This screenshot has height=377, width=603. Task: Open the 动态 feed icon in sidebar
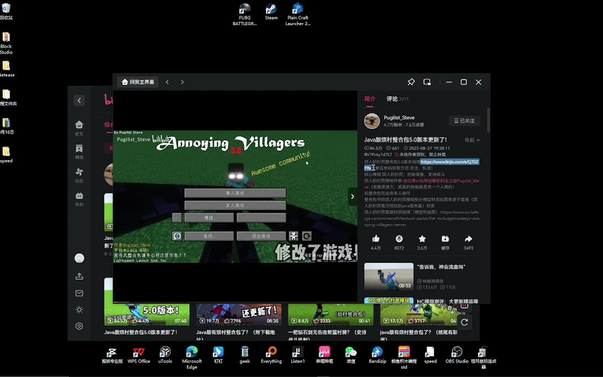[x=79, y=172]
